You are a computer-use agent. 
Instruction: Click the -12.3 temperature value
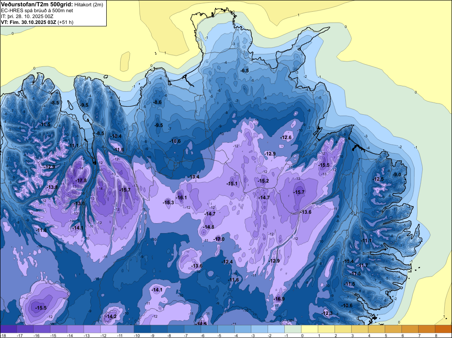(327, 313)
